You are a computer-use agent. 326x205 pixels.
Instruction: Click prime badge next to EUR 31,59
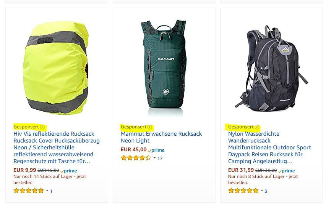[x=287, y=171]
